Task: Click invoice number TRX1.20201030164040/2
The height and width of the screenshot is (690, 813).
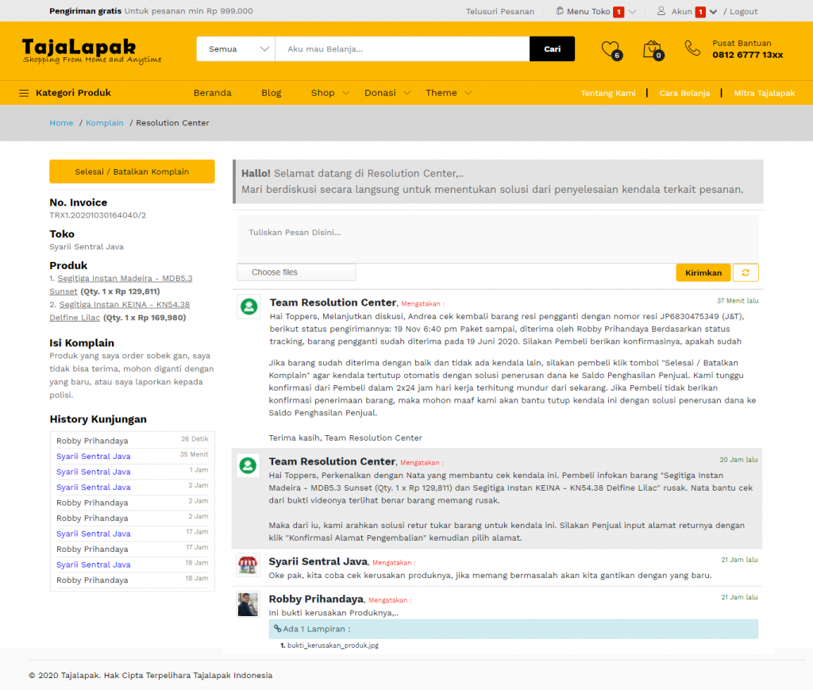Action: 98,215
